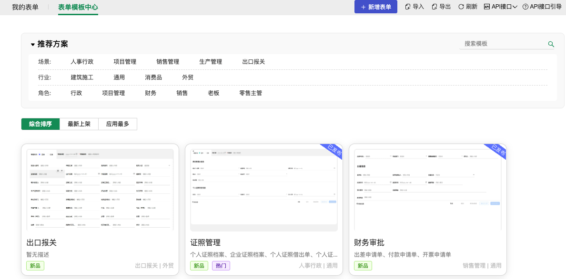Filter industry by 外贸

click(x=188, y=77)
